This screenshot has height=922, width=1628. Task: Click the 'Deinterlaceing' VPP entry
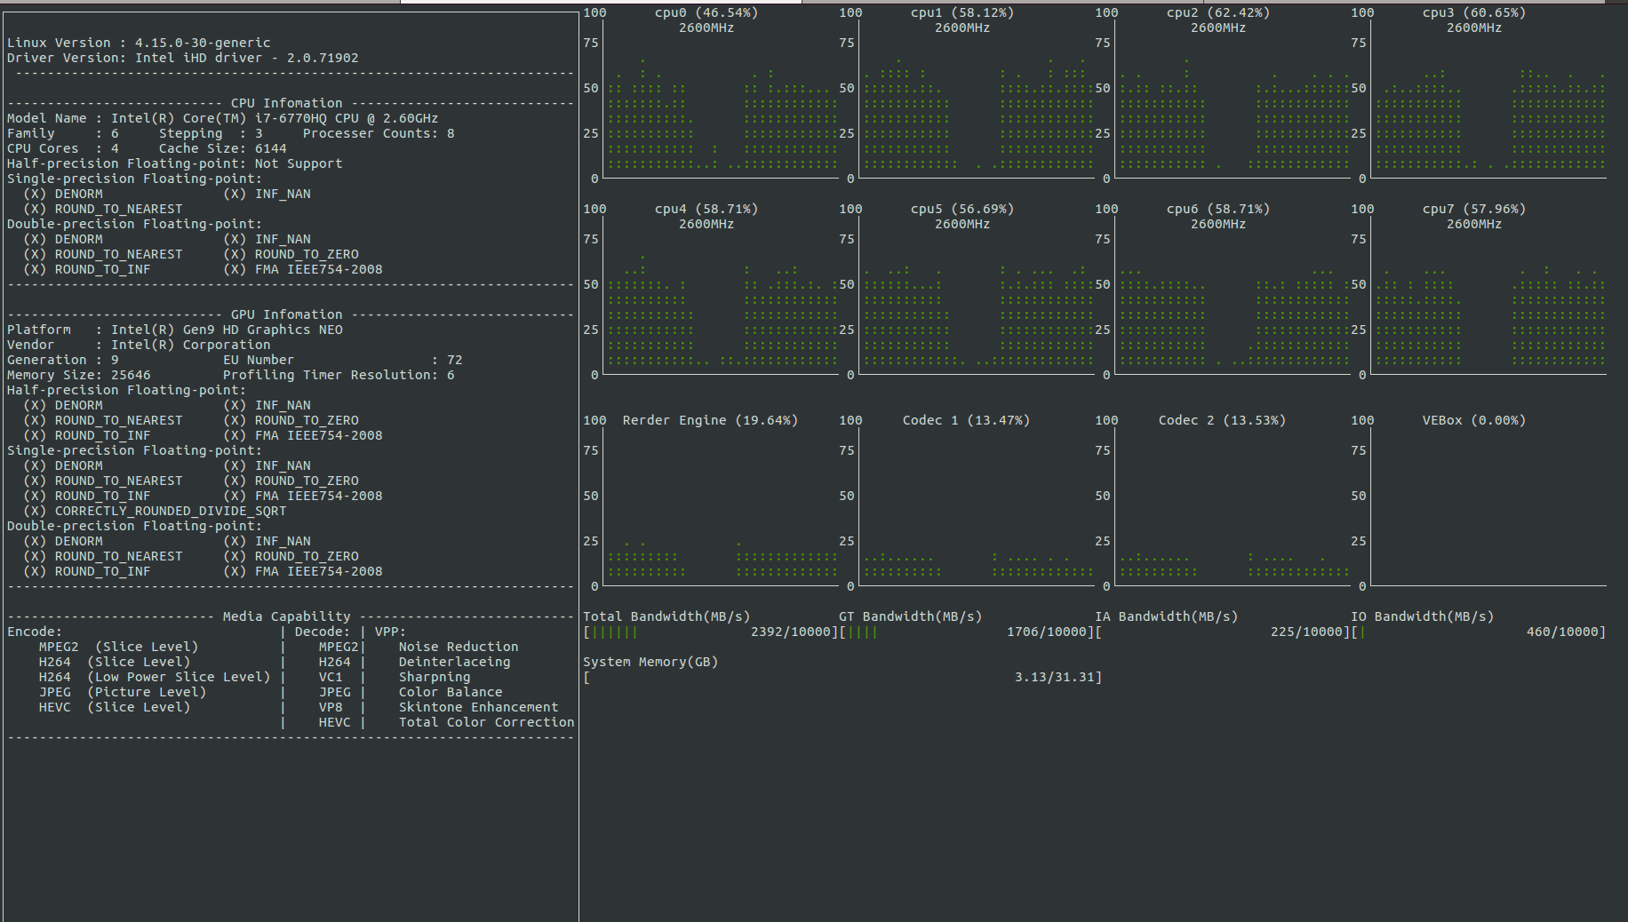click(x=454, y=662)
